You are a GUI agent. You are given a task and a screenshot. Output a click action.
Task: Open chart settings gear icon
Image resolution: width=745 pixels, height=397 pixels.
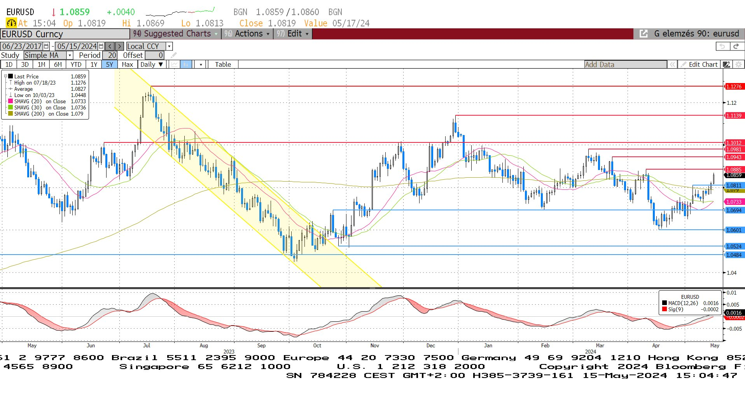(x=738, y=64)
